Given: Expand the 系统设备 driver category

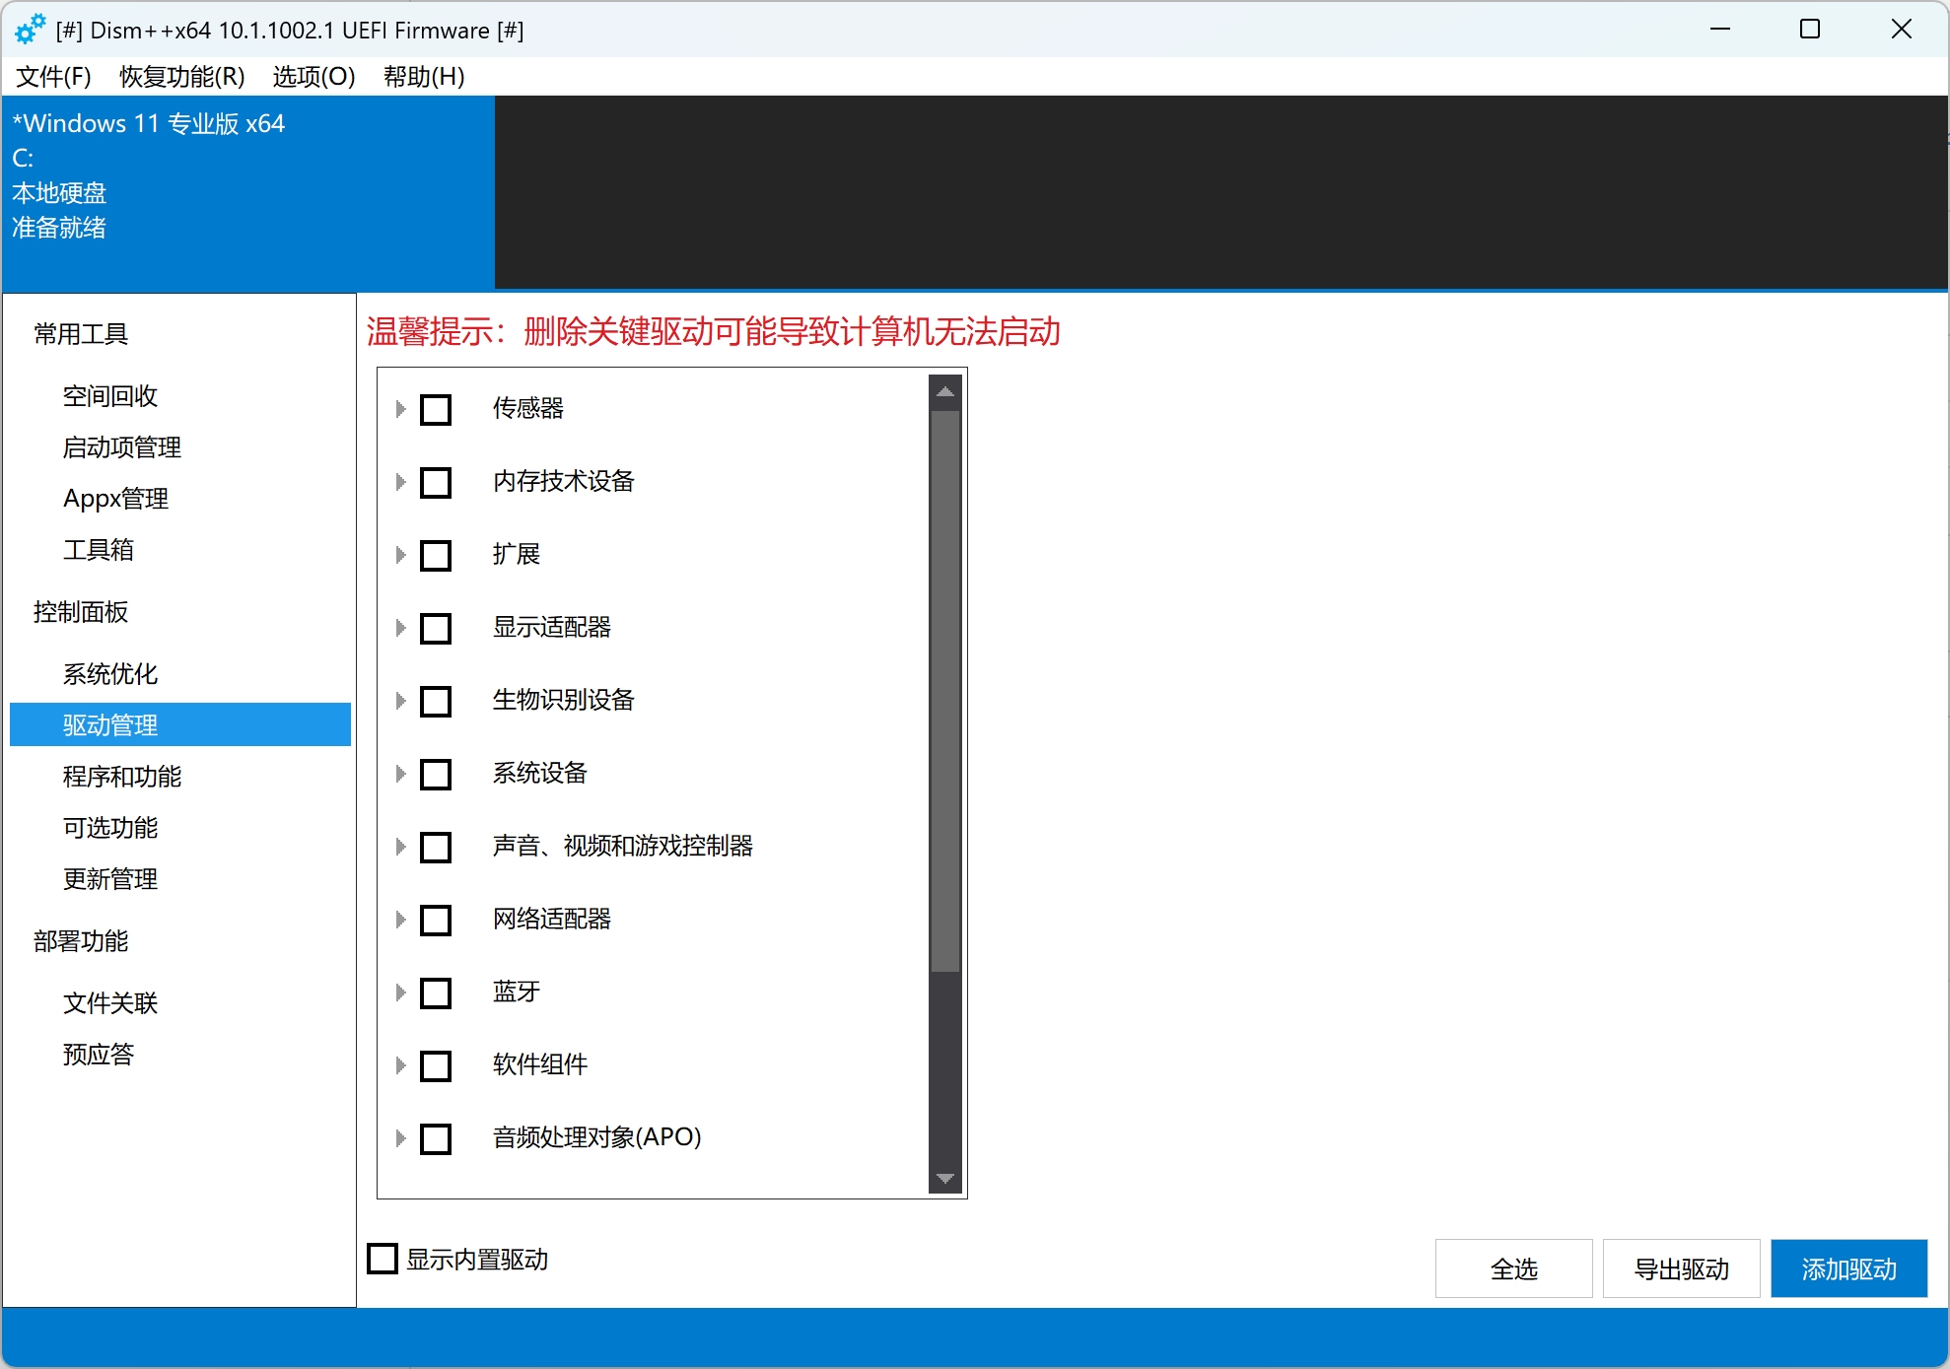Looking at the screenshot, I should pos(400,774).
